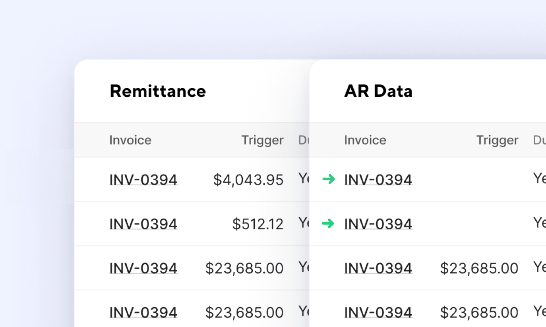546x327 pixels.
Task: Click the Remittance Trigger column header
Action: tap(262, 140)
